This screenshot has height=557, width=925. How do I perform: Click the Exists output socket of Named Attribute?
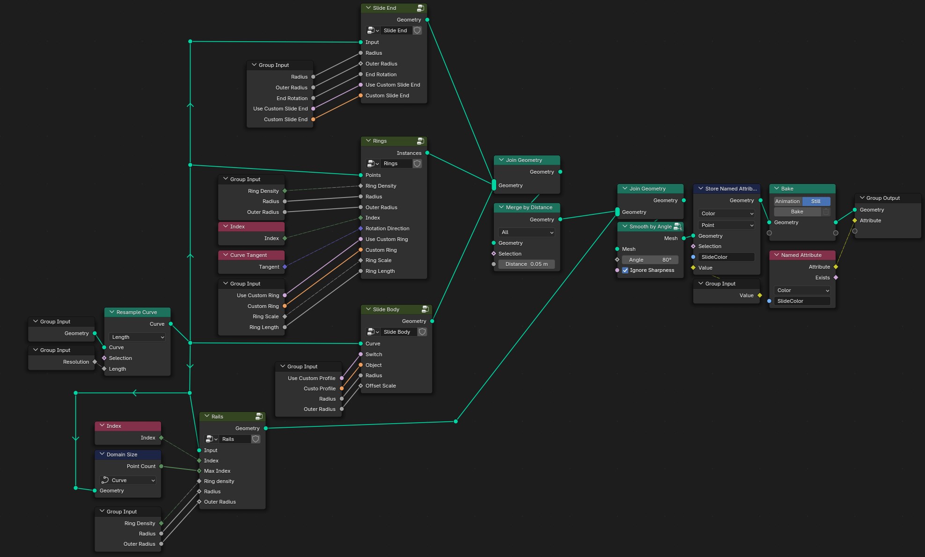836,278
